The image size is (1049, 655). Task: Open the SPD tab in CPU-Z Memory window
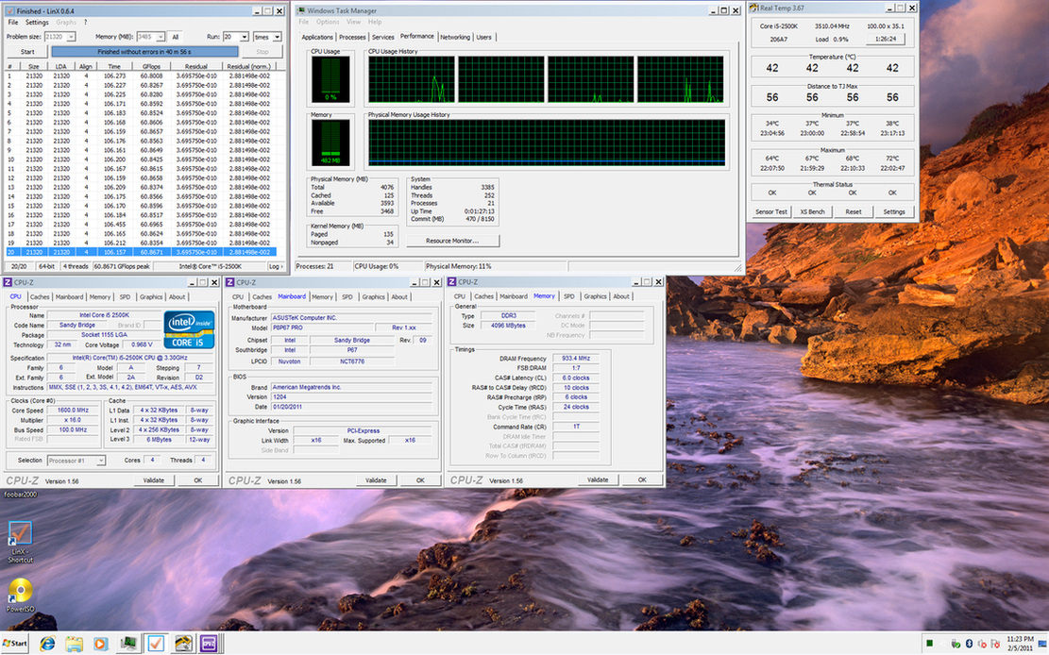click(569, 296)
